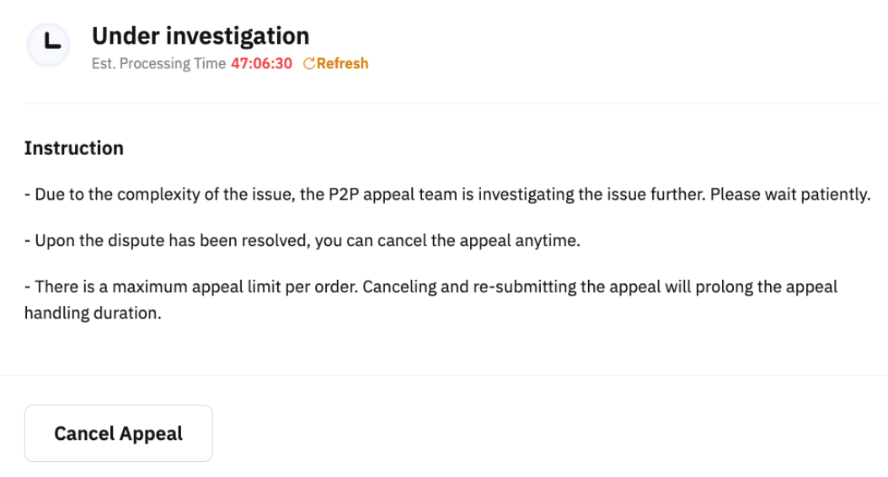Click the hours digits of the timer
888x477 pixels.
tap(239, 64)
